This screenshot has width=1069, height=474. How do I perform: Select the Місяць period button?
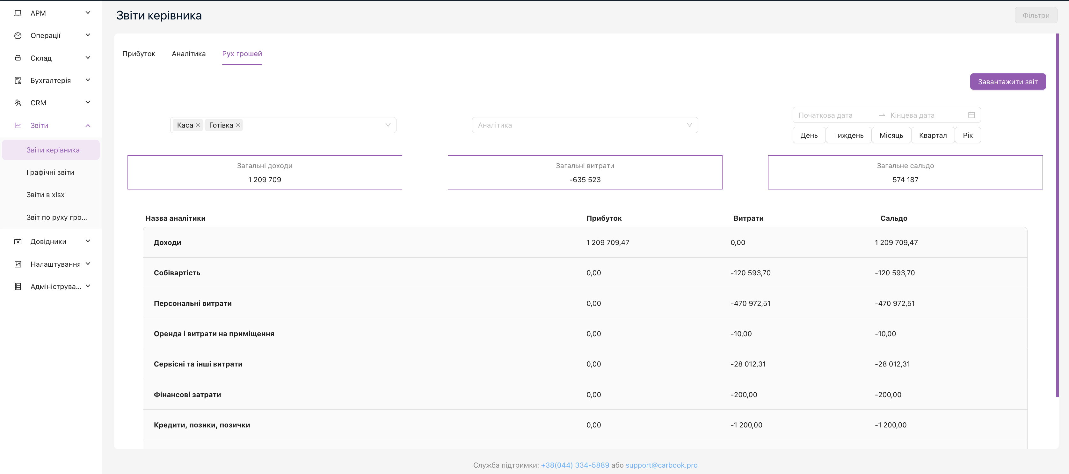point(891,136)
